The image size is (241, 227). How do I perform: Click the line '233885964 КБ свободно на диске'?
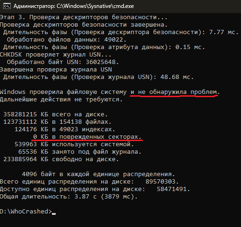click(61, 159)
